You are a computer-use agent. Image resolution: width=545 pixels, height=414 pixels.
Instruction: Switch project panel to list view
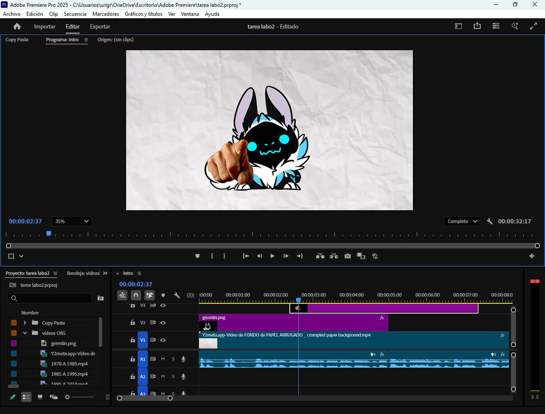tap(26, 397)
